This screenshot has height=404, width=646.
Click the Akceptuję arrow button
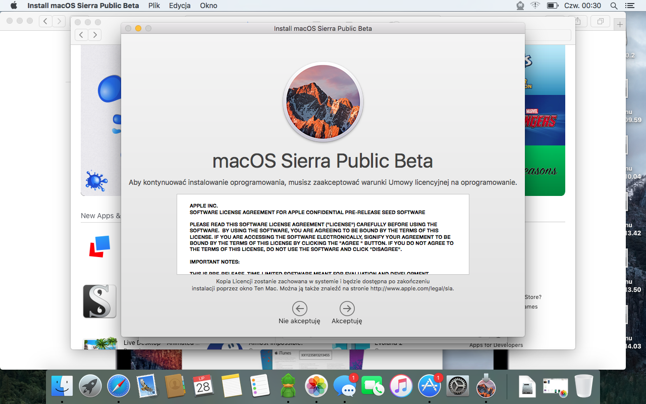point(347,308)
